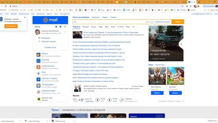Select the Москва news tab

click(x=85, y=27)
